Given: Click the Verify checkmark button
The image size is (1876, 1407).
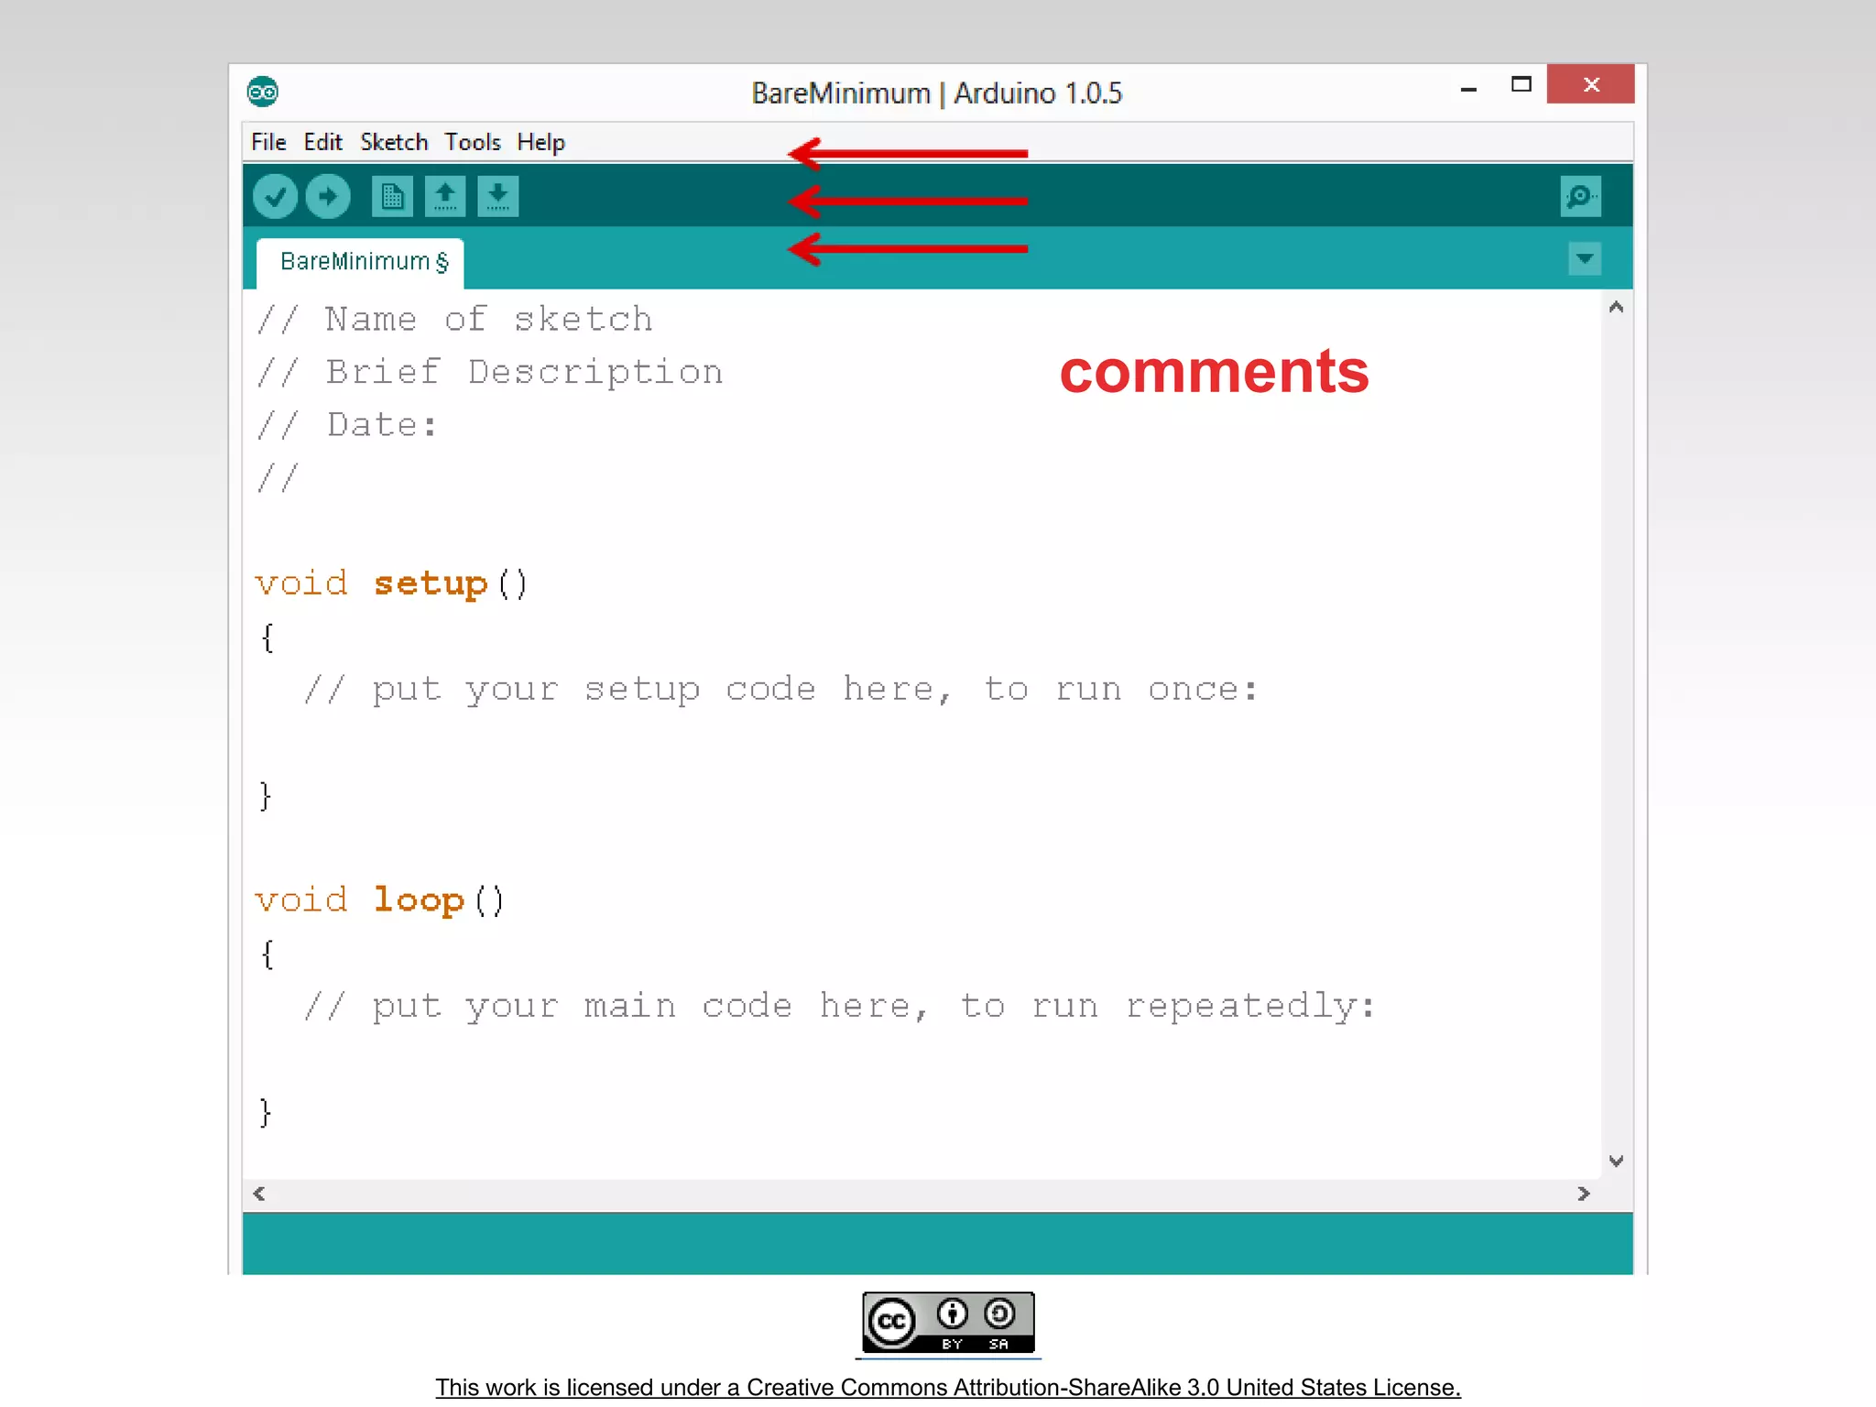Looking at the screenshot, I should coord(275,197).
